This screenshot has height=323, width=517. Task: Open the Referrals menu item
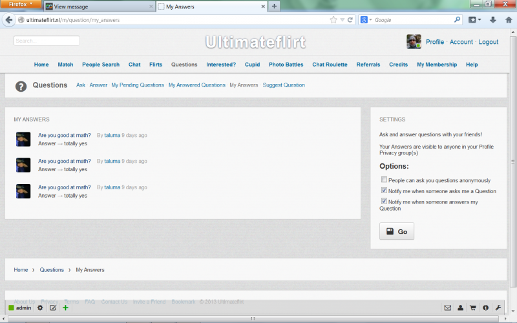(x=368, y=65)
